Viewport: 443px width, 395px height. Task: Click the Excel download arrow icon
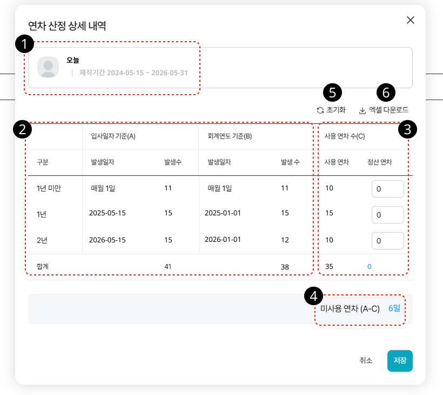363,110
